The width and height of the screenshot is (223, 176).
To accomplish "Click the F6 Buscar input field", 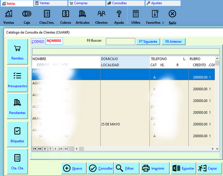I will (120, 41).
